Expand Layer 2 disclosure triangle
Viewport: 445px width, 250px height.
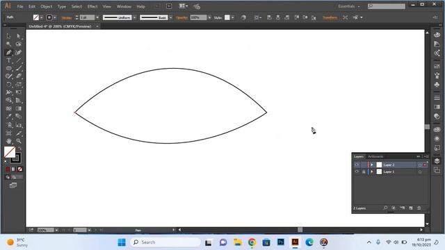[x=372, y=165]
